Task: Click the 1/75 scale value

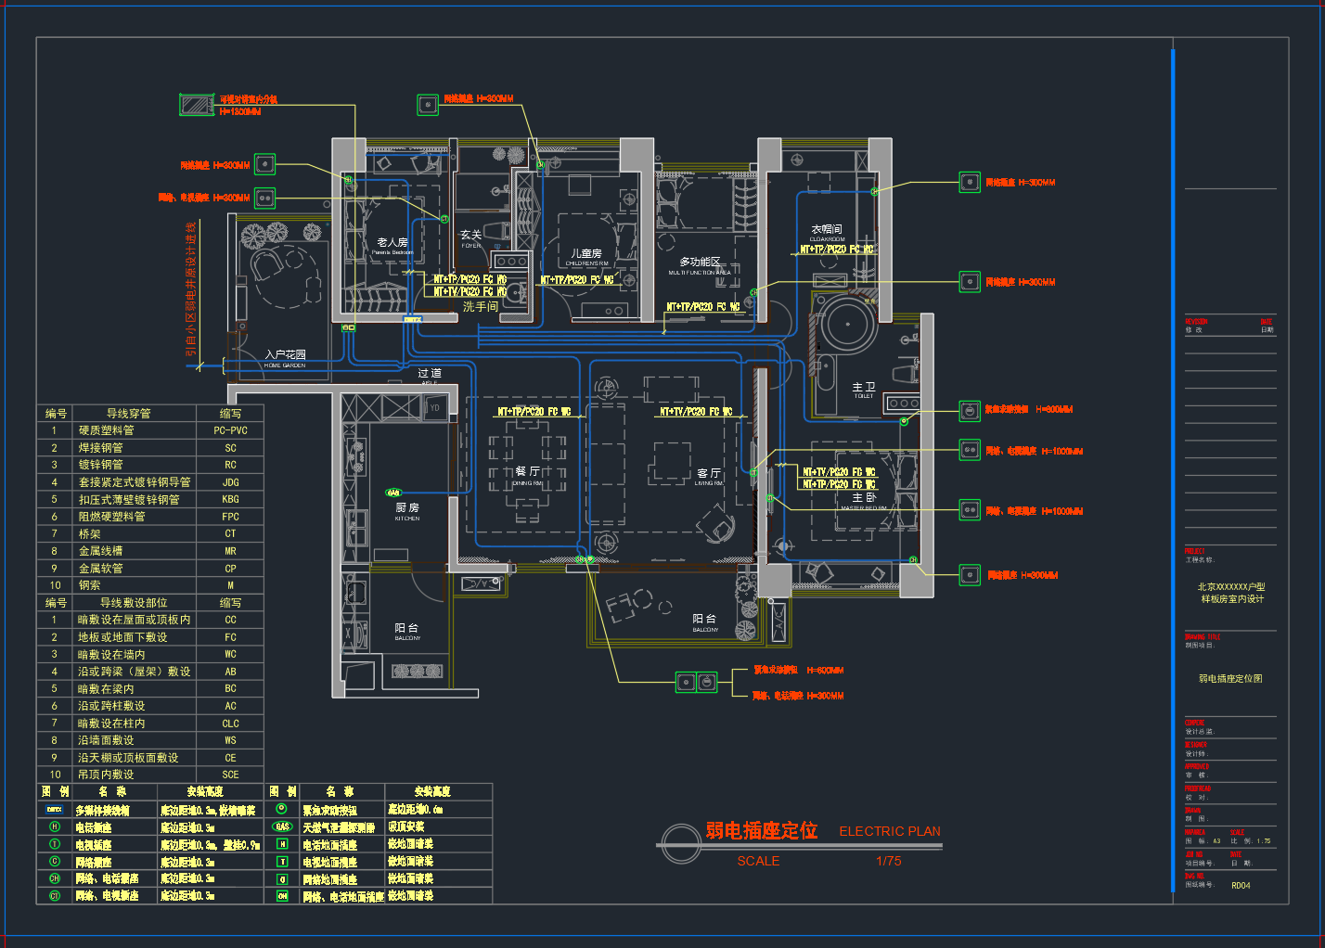Action: pyautogui.click(x=888, y=861)
